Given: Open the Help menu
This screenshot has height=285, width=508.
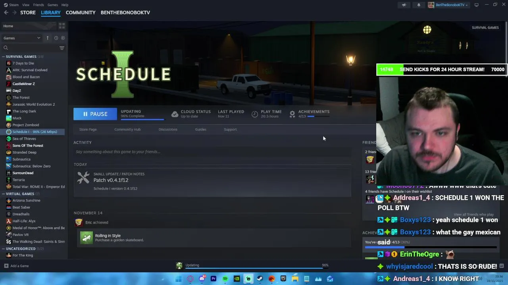Looking at the screenshot, I should pyautogui.click(x=65, y=5).
